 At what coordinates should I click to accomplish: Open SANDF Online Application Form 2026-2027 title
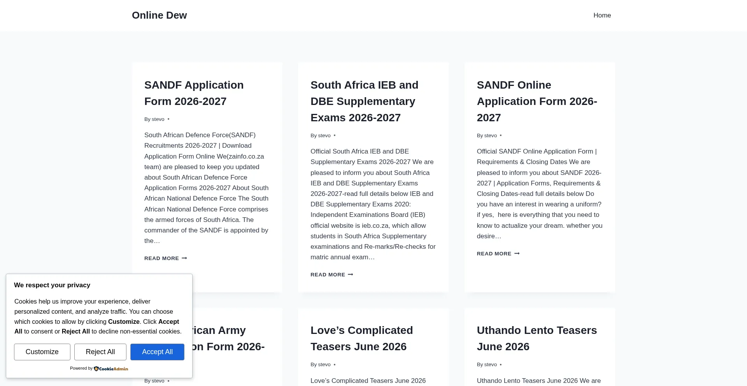tap(537, 101)
